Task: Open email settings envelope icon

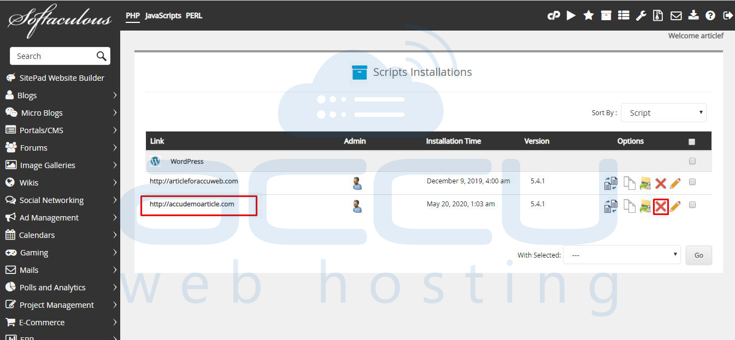Action: (x=676, y=16)
